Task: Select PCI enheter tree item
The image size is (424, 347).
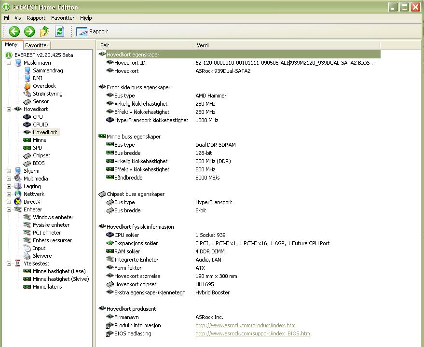Action: [47, 233]
